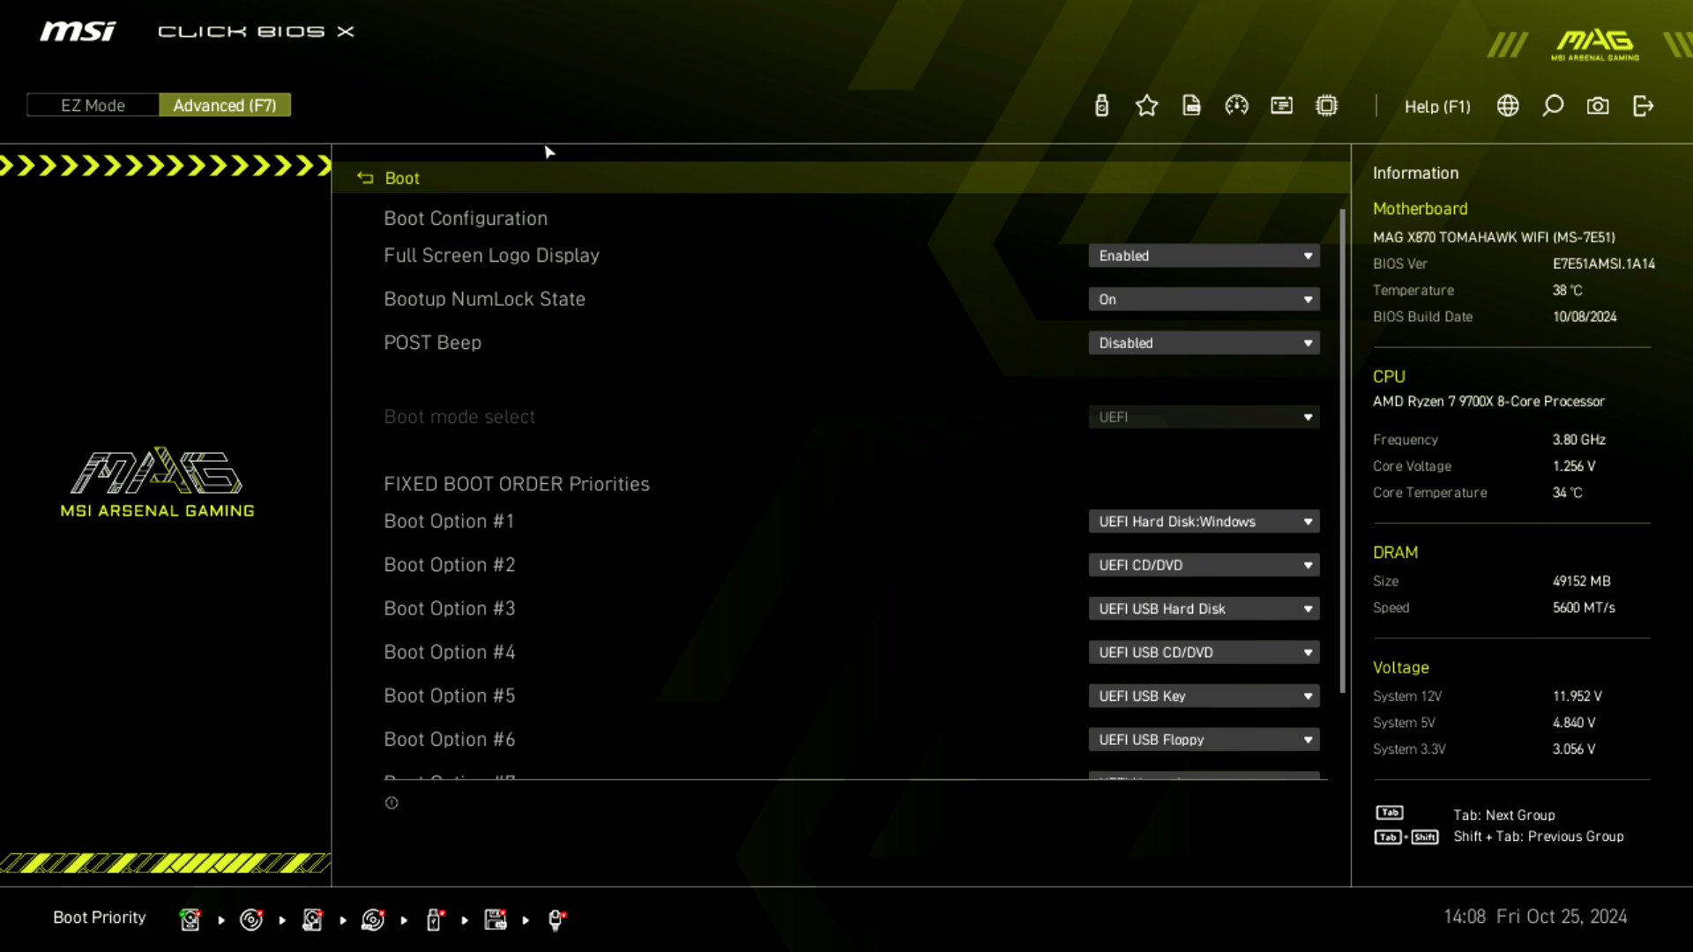Click the exit BIOS icon
The height and width of the screenshot is (952, 1693).
tap(1643, 106)
